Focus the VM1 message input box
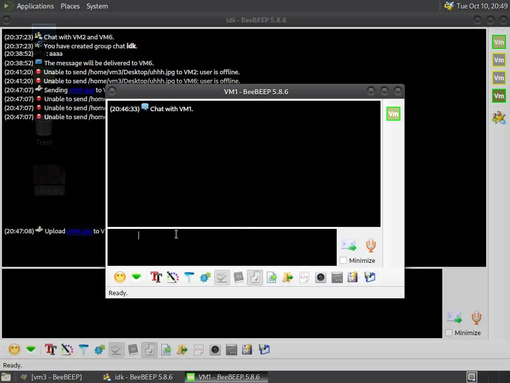The height and width of the screenshot is (383, 510). click(x=222, y=247)
